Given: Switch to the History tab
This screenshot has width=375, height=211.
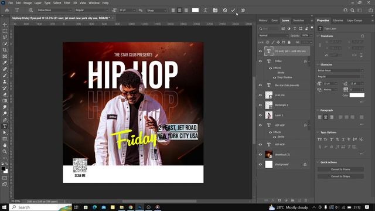Looking at the screenshot, I should [x=263, y=21].
